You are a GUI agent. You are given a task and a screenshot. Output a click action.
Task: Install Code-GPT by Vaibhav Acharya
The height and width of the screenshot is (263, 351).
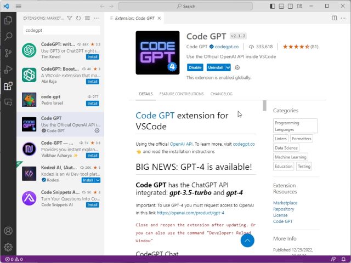(x=93, y=156)
